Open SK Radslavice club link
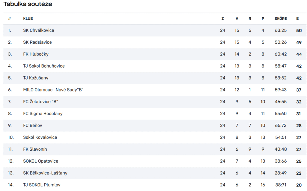Screen dimensions: 307x191 [37, 42]
